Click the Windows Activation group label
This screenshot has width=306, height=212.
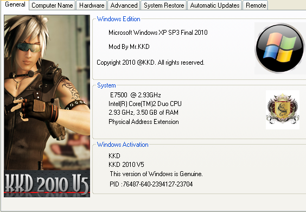click(x=123, y=145)
